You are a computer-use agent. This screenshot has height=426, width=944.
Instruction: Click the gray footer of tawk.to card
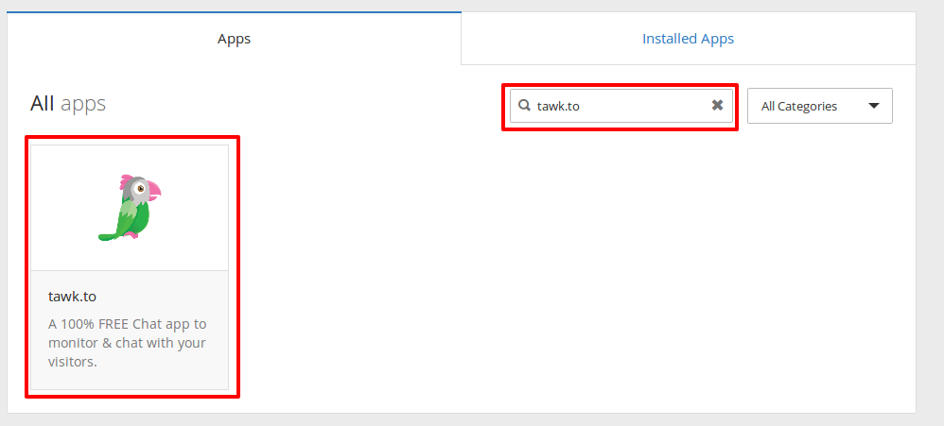click(x=130, y=330)
